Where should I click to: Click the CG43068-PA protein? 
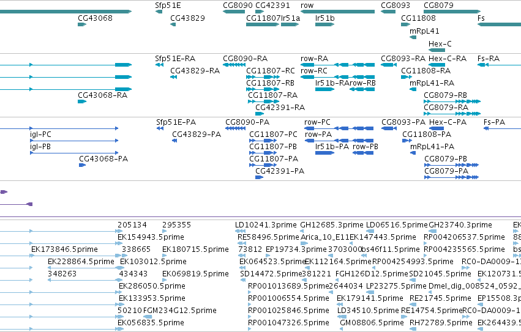[x=83, y=165]
